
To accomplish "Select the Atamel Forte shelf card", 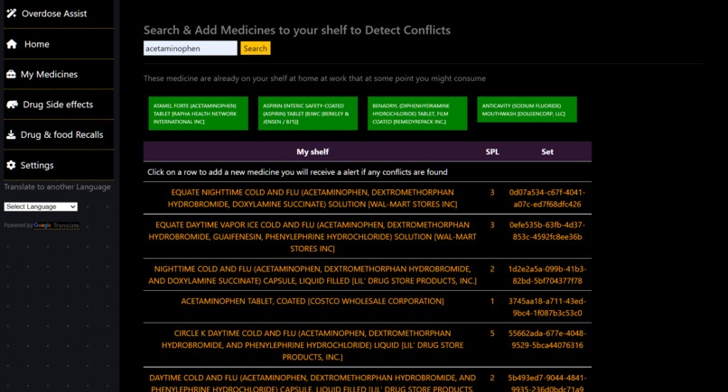I will 198,114.
